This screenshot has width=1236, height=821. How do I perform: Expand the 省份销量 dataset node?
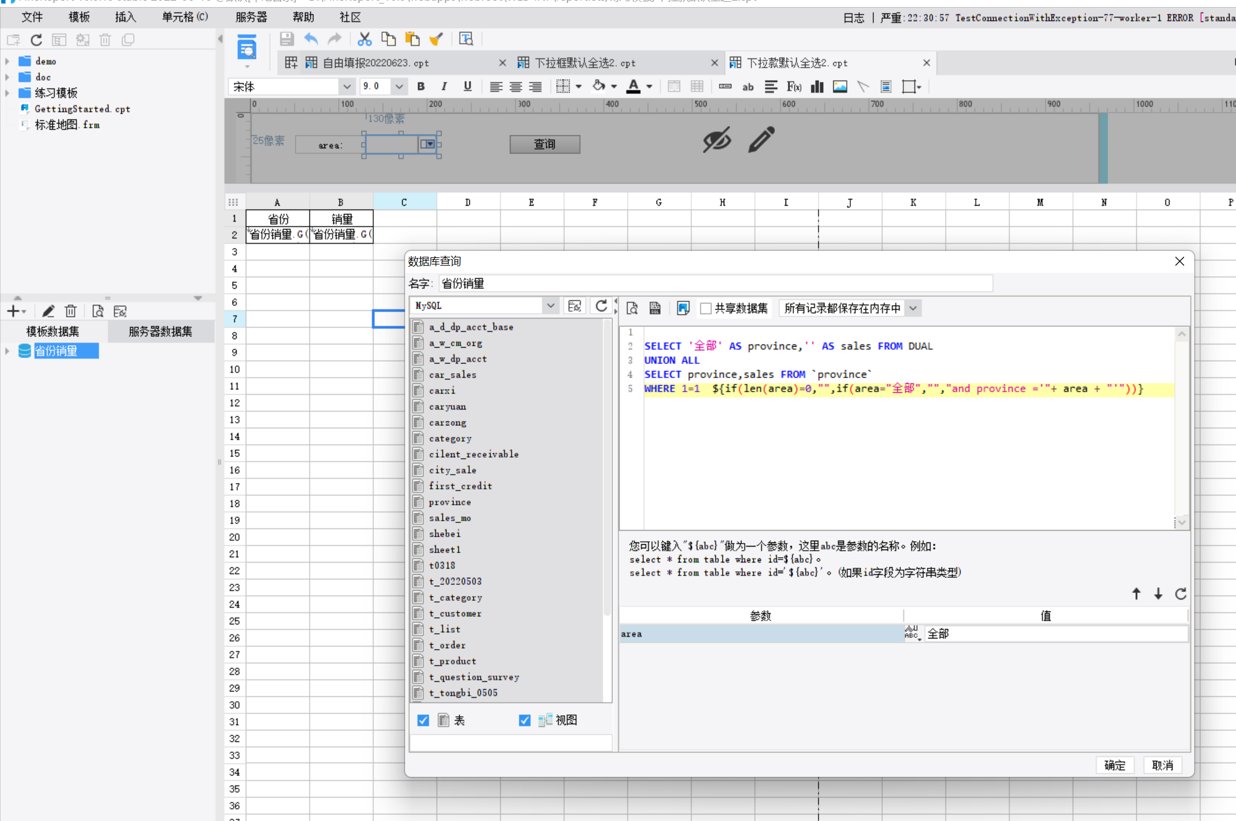click(x=7, y=351)
